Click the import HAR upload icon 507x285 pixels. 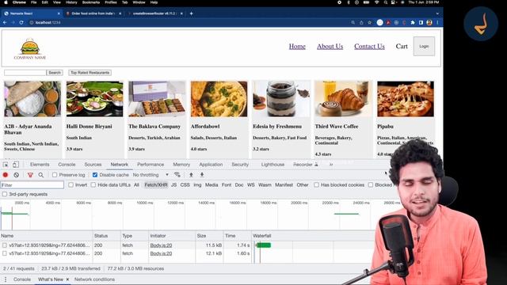click(191, 175)
